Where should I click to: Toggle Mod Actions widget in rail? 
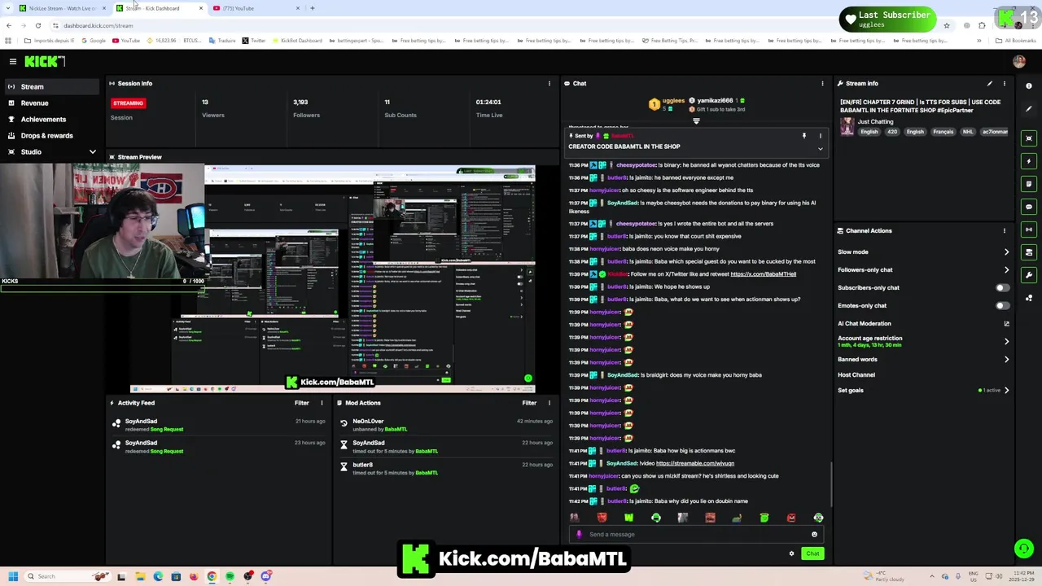point(1029,184)
